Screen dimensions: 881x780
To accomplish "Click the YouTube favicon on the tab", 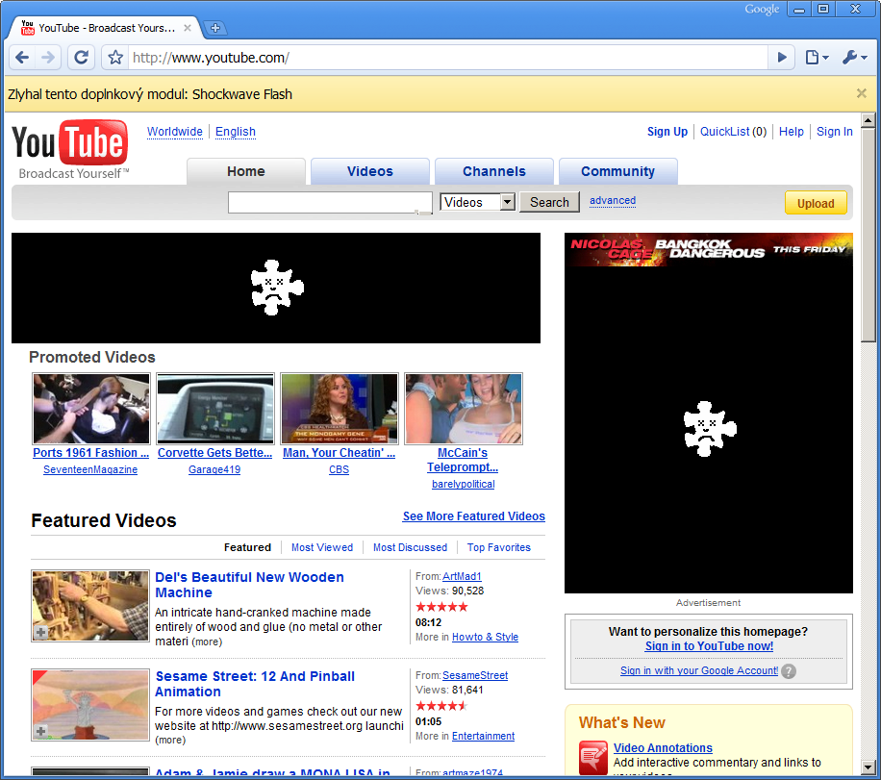I will 28,28.
